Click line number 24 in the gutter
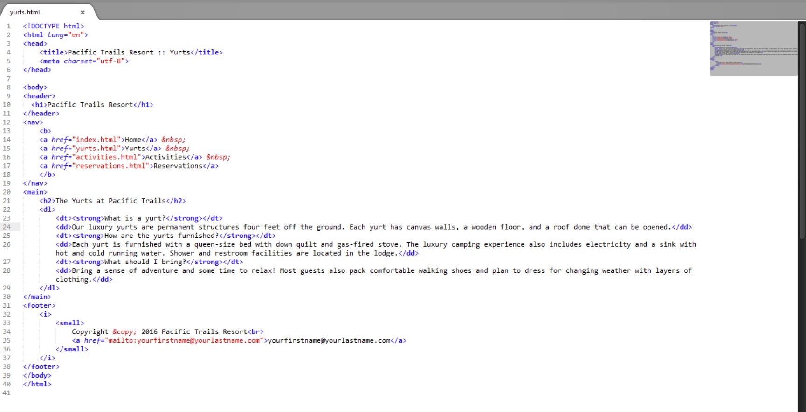The image size is (806, 412). click(x=7, y=227)
